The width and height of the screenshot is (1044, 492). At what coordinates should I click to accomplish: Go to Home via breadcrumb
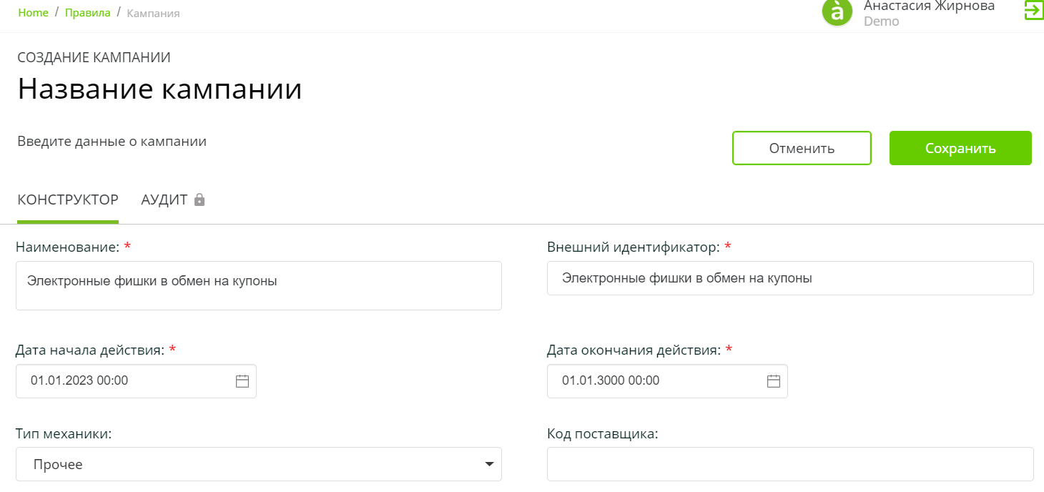[33, 13]
